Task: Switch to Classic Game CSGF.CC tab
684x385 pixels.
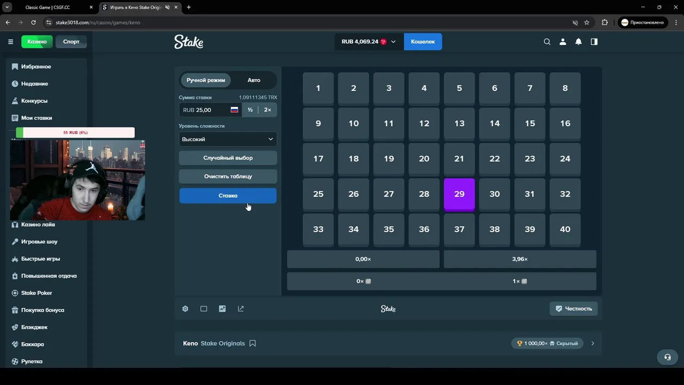Action: tap(49, 7)
